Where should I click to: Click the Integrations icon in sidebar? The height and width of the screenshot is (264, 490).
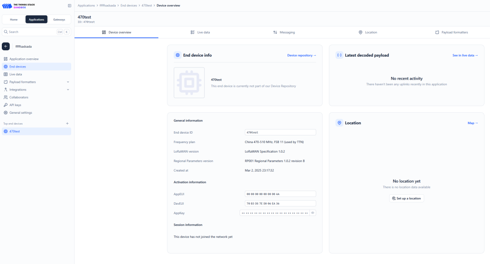coord(5,90)
